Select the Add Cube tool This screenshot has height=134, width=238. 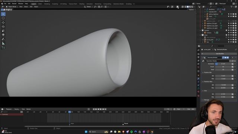click(x=3, y=48)
